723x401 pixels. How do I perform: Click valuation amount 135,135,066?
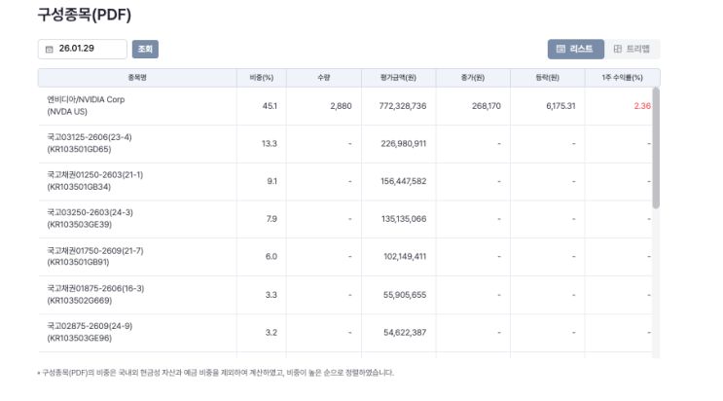pyautogui.click(x=404, y=219)
